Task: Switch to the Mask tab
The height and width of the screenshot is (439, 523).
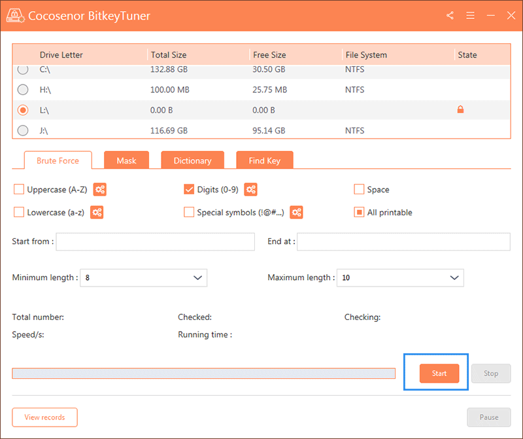Action: 126,160
